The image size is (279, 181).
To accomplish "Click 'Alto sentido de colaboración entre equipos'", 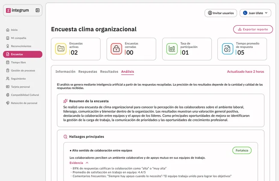I will pyautogui.click(x=102, y=150).
